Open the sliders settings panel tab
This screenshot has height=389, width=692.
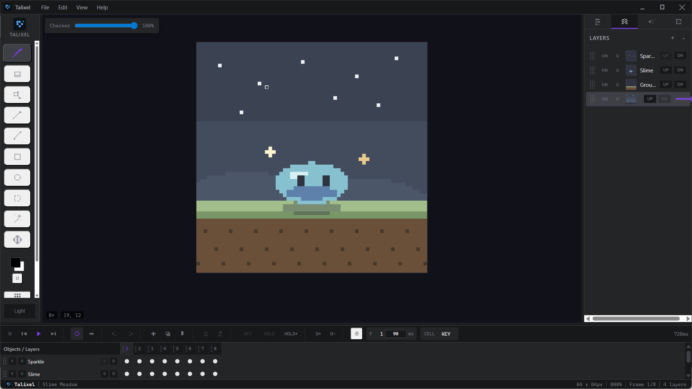(598, 22)
